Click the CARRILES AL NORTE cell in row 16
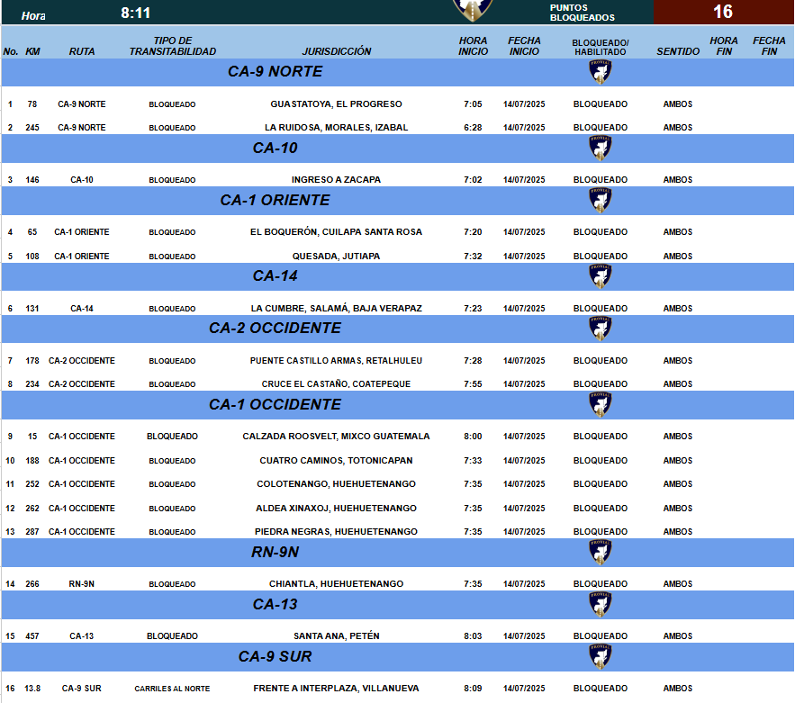Screen dimensions: 795x703 (172, 689)
